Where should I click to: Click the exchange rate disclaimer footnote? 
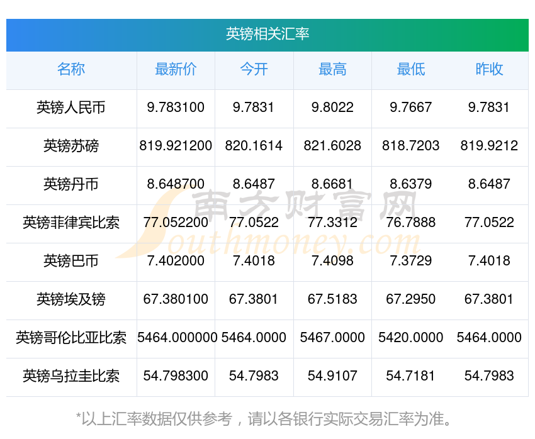(263, 419)
